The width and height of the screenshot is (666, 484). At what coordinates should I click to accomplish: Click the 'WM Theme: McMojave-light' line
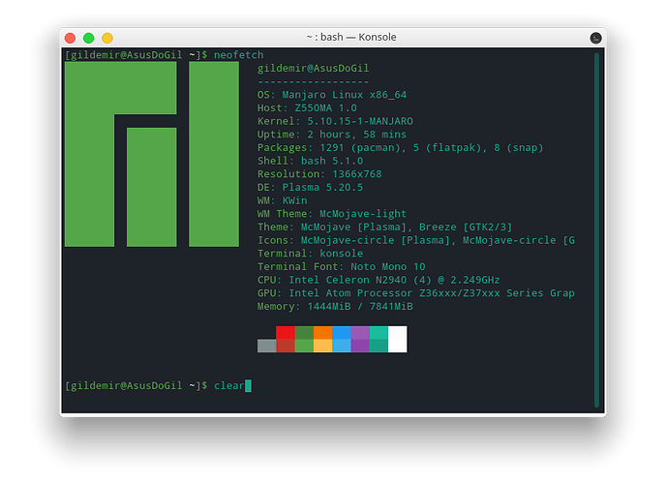click(332, 214)
